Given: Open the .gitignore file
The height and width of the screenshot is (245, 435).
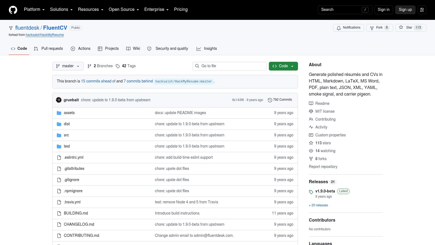Looking at the screenshot, I should tap(72, 180).
